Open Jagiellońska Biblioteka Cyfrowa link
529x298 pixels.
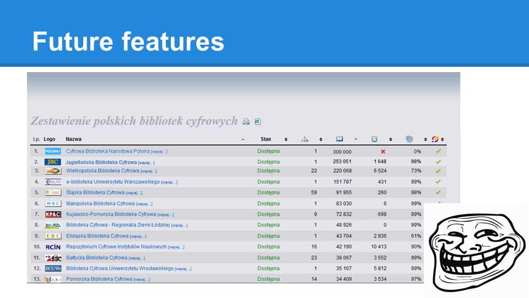coord(101,162)
